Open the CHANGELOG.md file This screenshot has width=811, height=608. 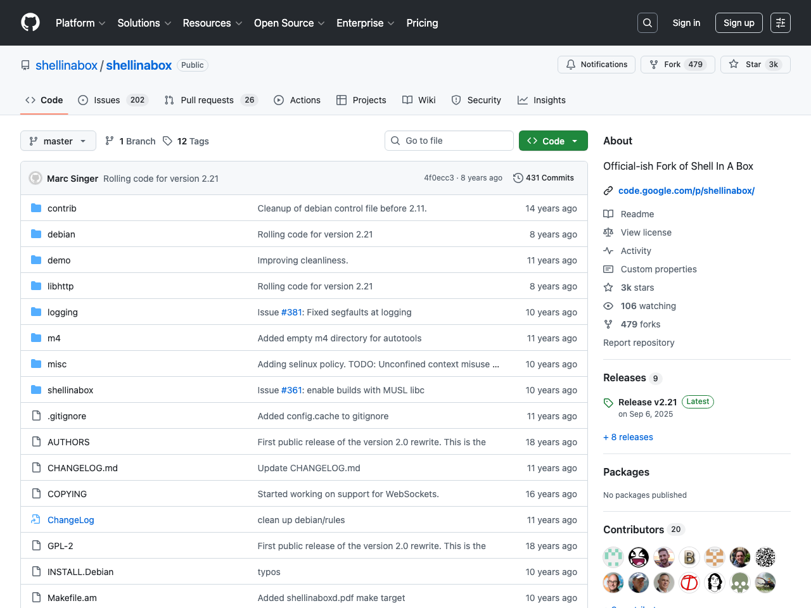point(82,468)
